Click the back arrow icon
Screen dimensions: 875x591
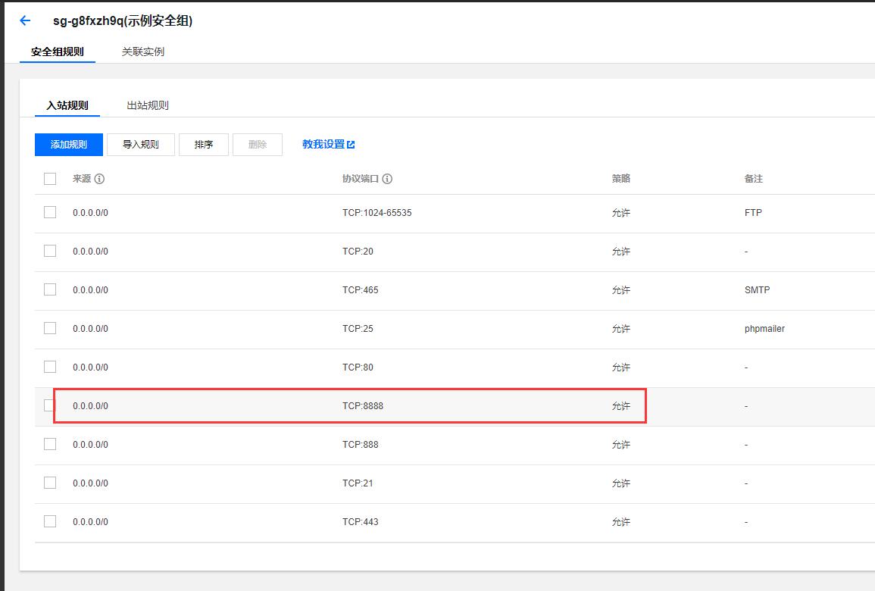[25, 21]
